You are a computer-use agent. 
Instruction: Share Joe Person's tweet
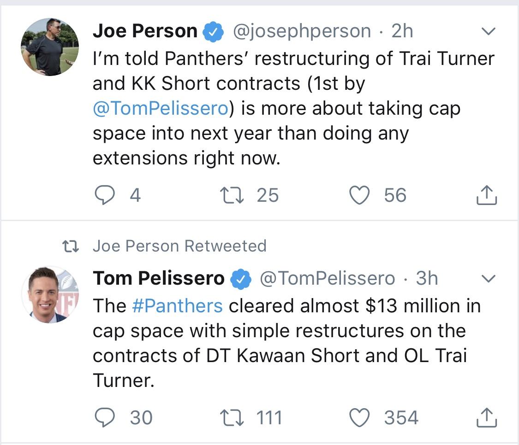click(x=487, y=195)
